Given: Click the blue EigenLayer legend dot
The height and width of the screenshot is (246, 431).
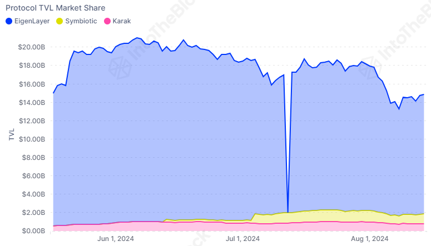Looking at the screenshot, I should [8, 21].
